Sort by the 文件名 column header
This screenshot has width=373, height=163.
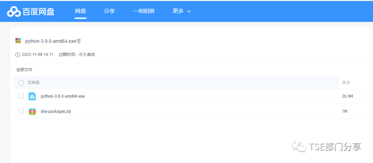pos(34,83)
